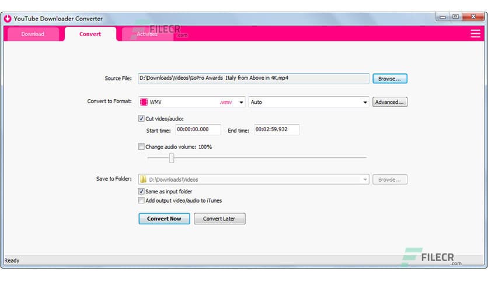Uncheck the Cut video/audio checkbox

(141, 119)
